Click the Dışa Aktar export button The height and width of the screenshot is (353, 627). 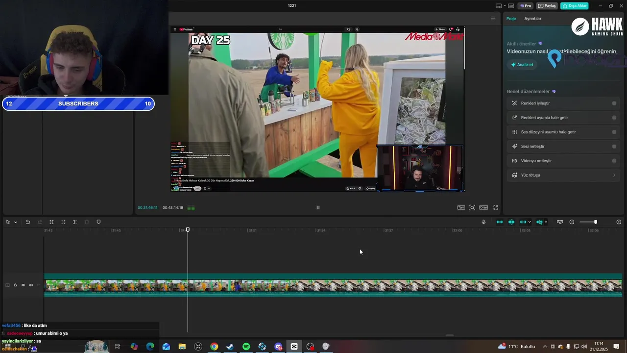[x=574, y=6]
